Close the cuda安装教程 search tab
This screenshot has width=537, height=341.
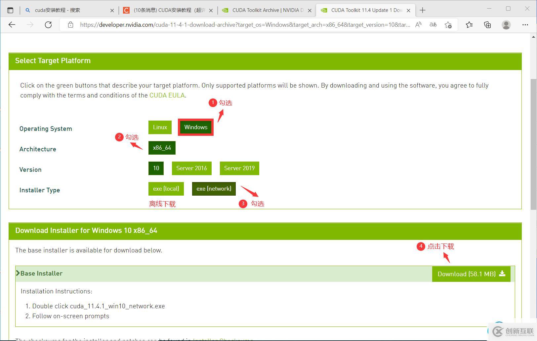click(x=112, y=11)
